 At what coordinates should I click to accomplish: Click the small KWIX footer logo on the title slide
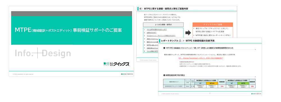[127, 74]
